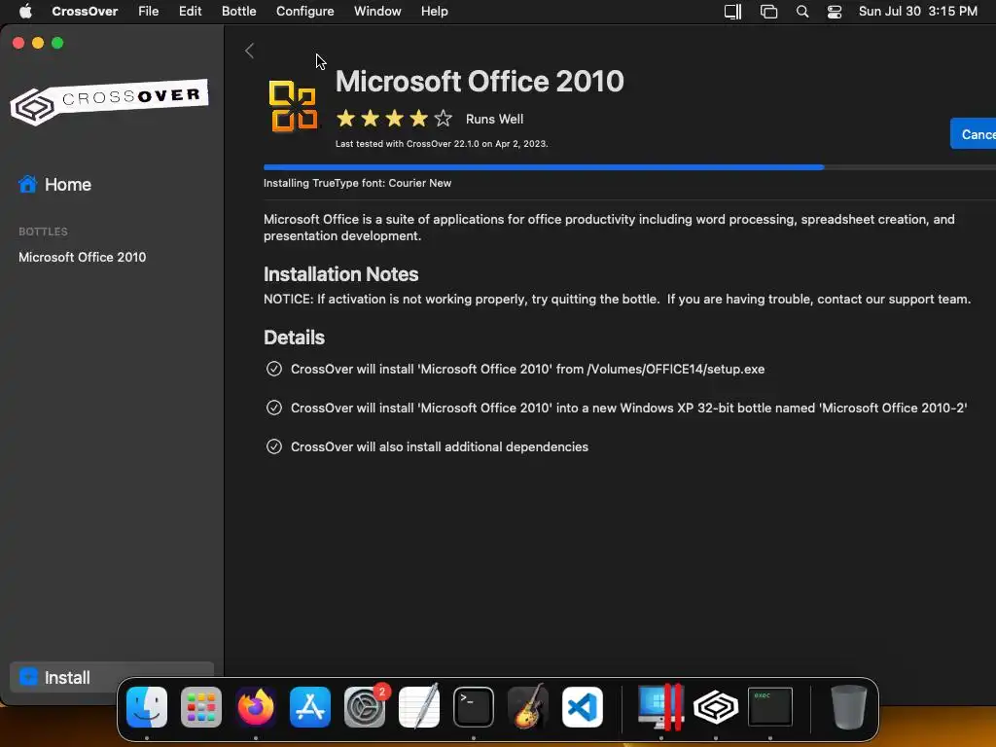Launch Firefox from the Dock
The width and height of the screenshot is (996, 747).
(x=256, y=707)
